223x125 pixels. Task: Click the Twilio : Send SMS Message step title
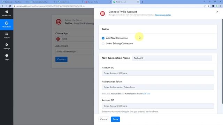pyautogui.click(x=79, y=24)
